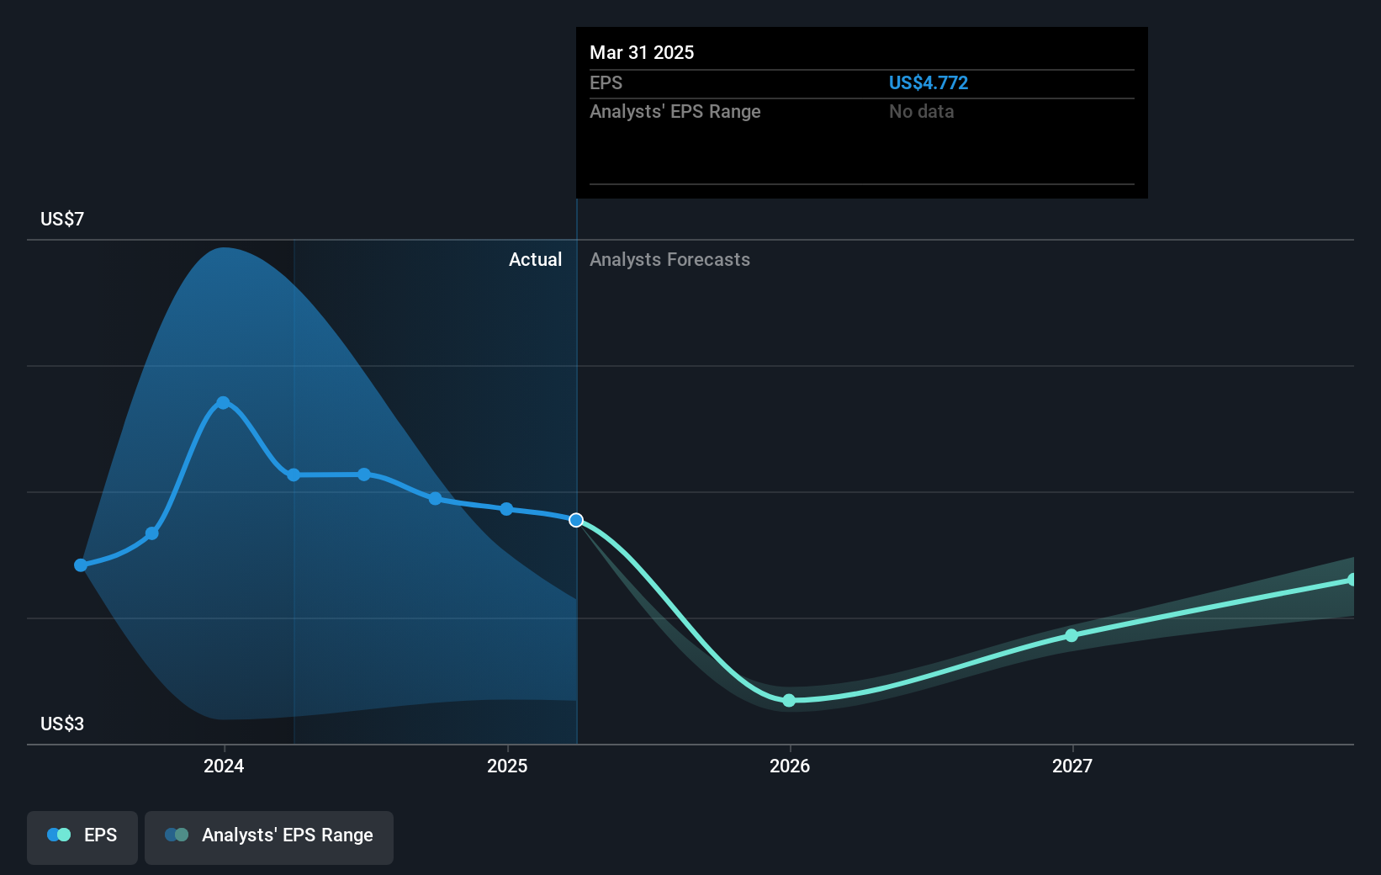
Task: Click the Actual section label
Action: [x=535, y=259]
